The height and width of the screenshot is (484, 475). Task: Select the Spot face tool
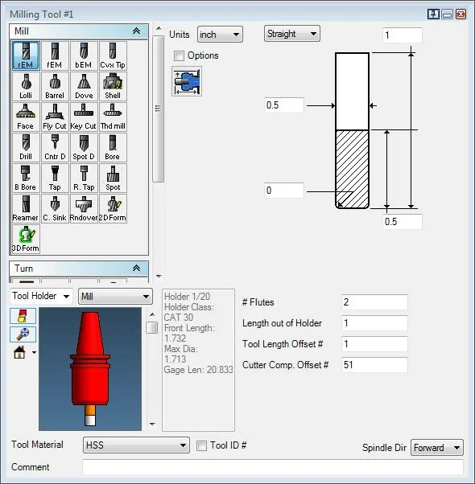click(113, 178)
